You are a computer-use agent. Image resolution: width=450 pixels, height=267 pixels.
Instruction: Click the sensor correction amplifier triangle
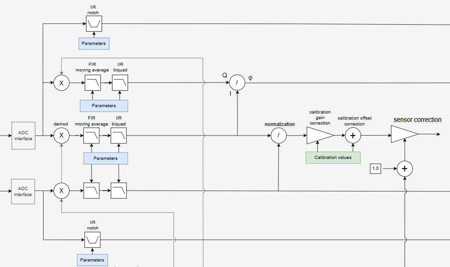[403, 135]
